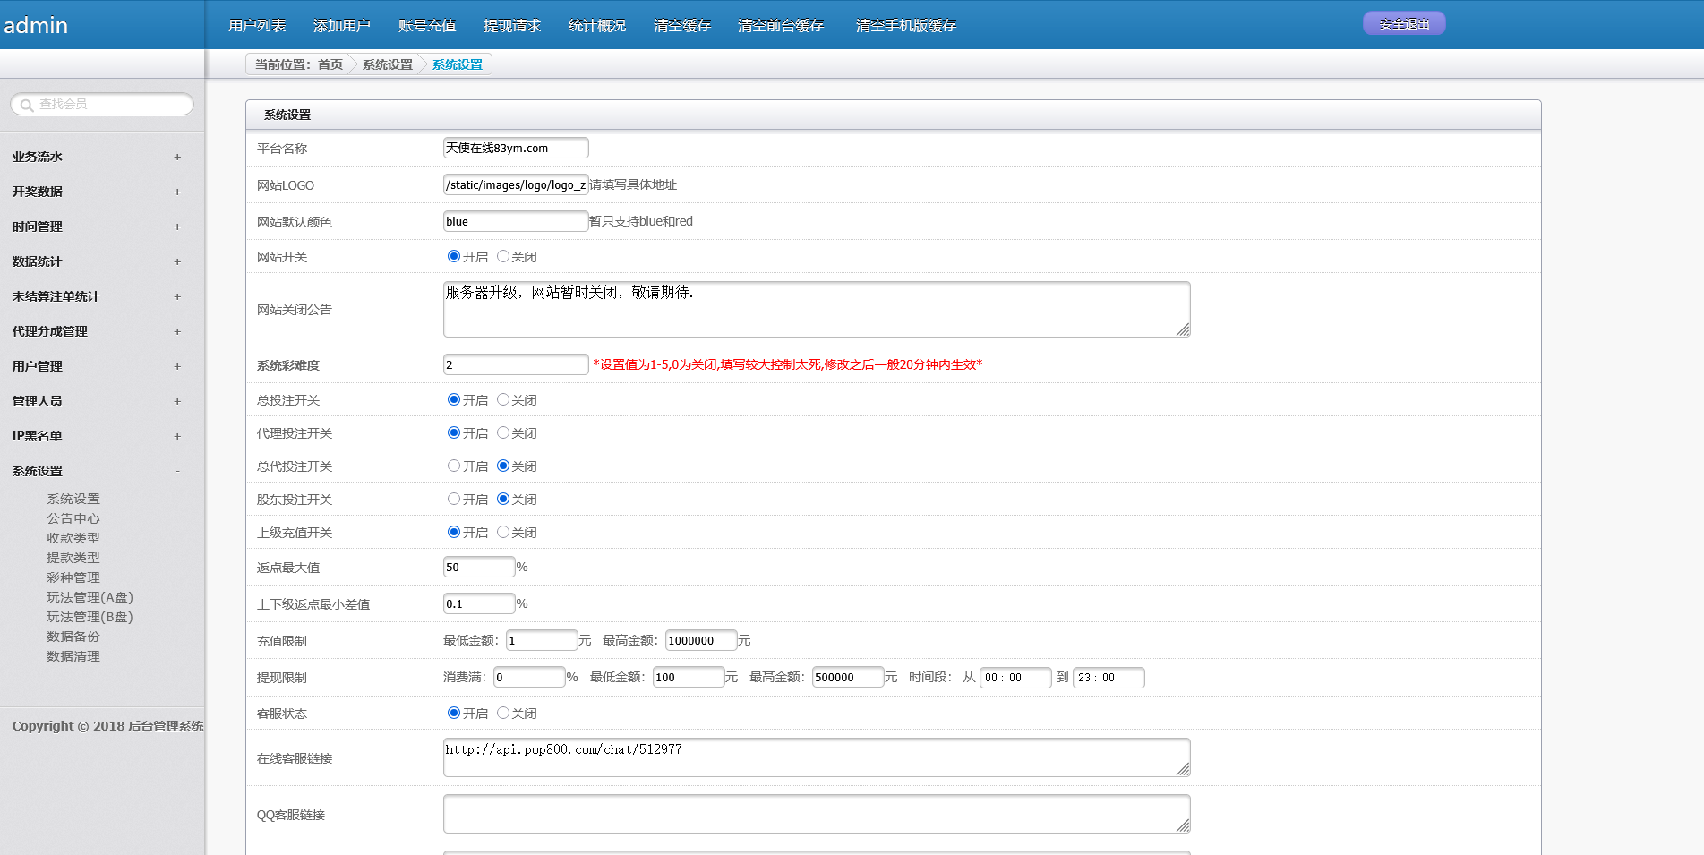Click the middle 系统设置 breadcrumb item
This screenshot has height=855, width=1704.
pos(388,64)
